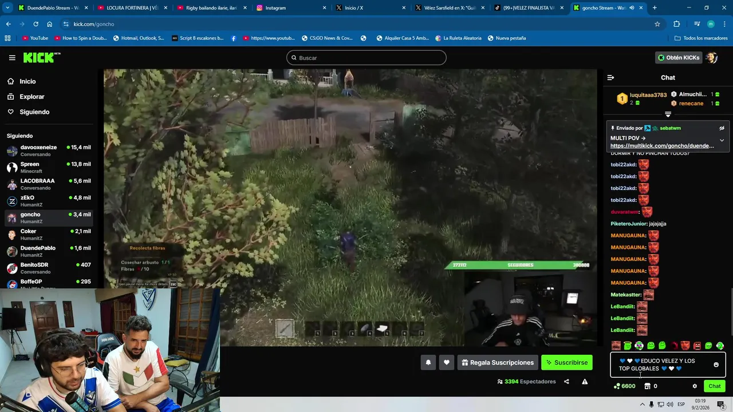
Task: Report stream warning triangle icon
Action: pyautogui.click(x=585, y=382)
